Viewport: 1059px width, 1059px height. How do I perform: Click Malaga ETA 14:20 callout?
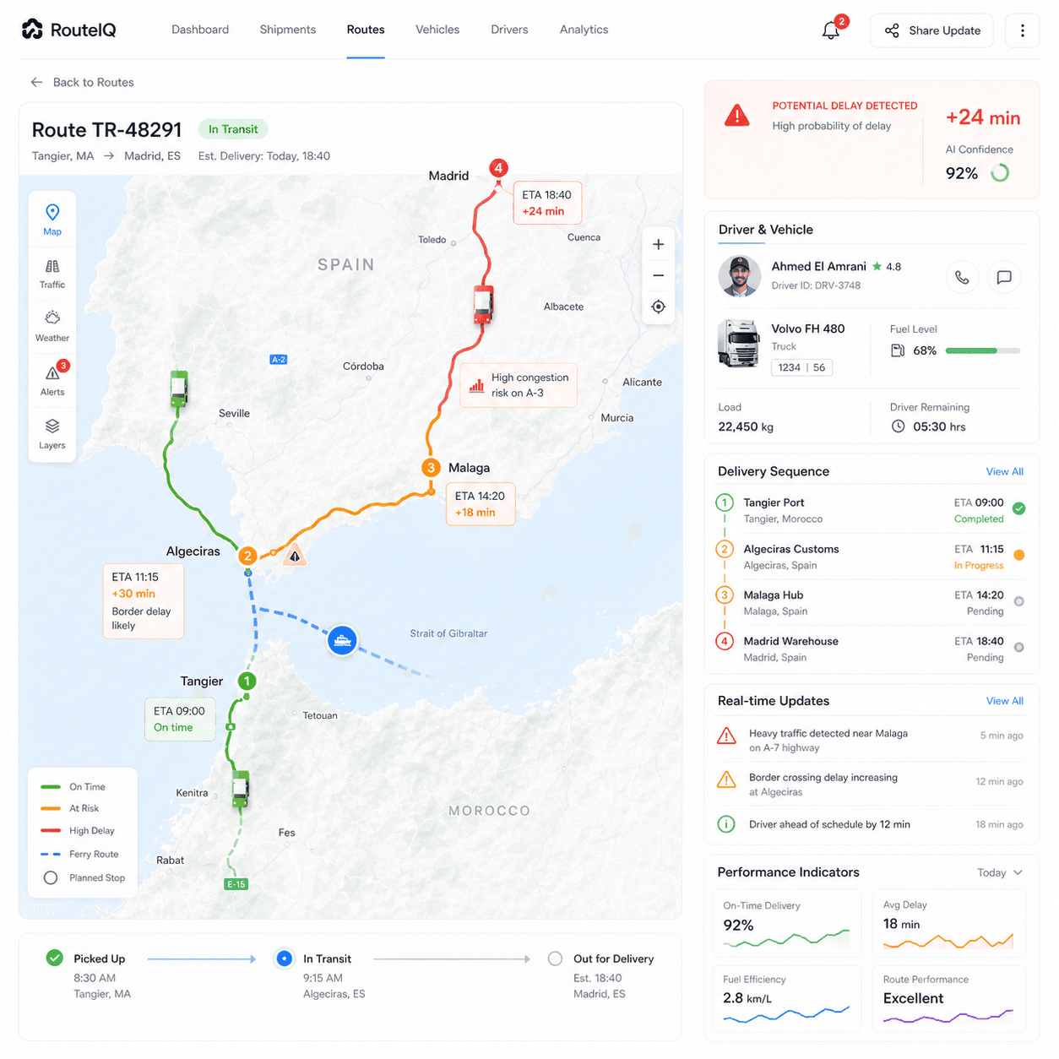(481, 504)
